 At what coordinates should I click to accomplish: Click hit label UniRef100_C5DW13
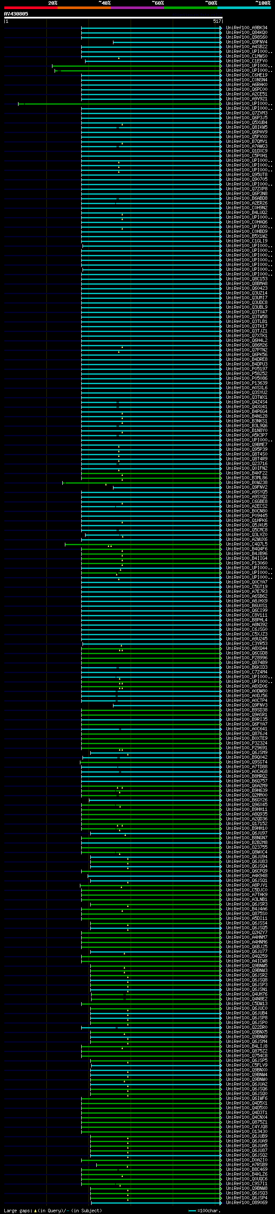(x=247, y=1003)
